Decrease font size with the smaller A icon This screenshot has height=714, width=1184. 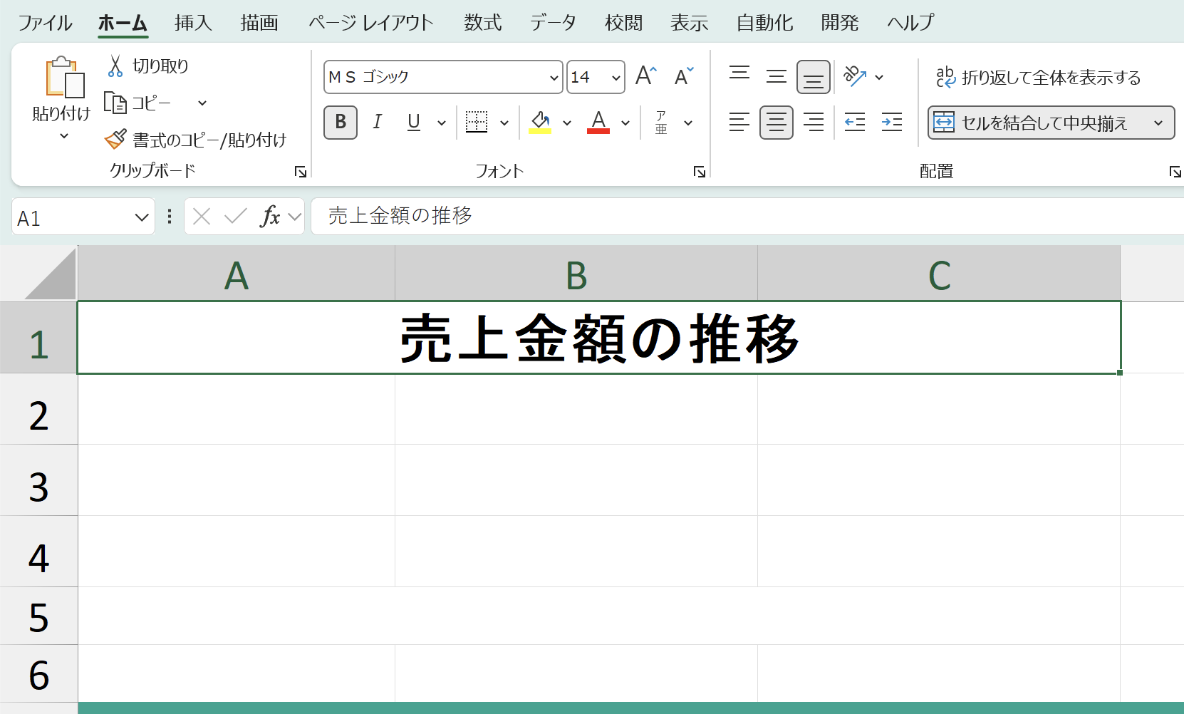point(684,76)
